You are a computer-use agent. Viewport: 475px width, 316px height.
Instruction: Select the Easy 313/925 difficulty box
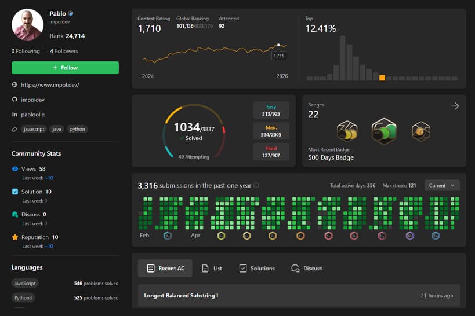coord(271,110)
